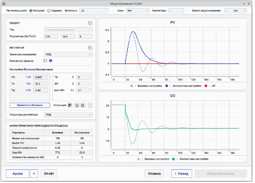
Task: Click the Величина input field
Action: [x=95, y=11]
